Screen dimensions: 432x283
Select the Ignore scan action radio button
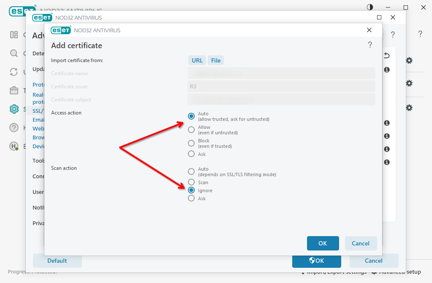pyautogui.click(x=191, y=190)
